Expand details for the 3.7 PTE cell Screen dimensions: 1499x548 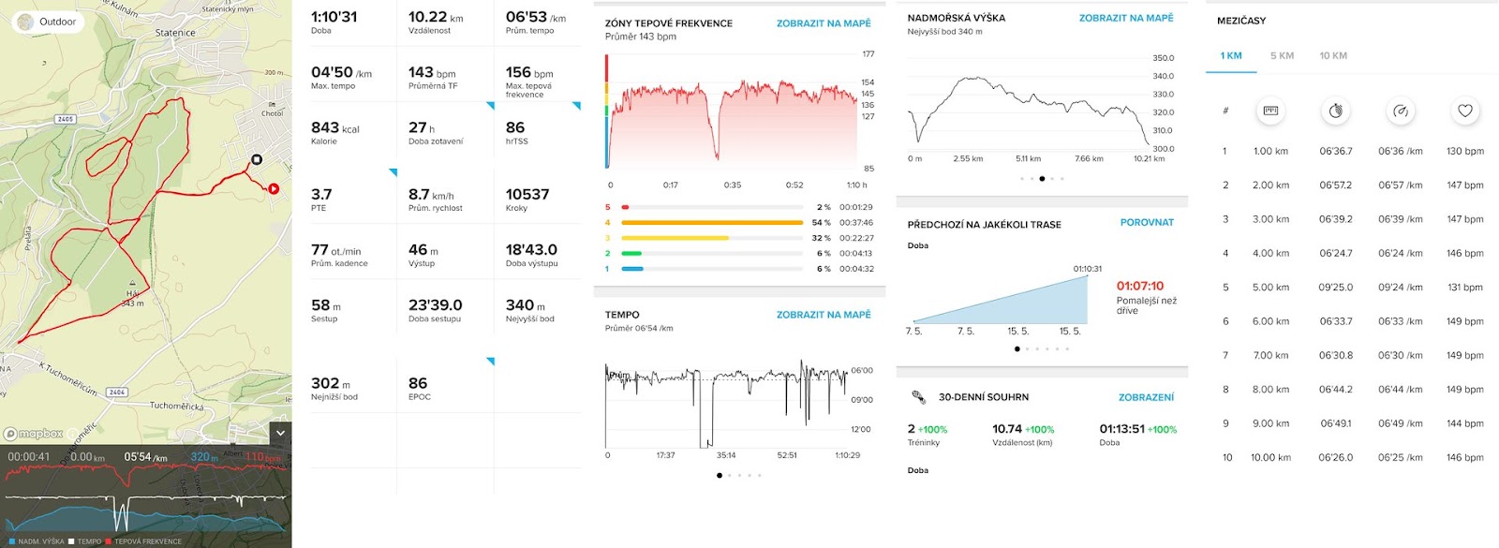pos(393,172)
